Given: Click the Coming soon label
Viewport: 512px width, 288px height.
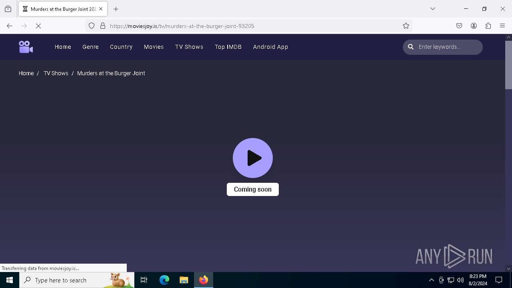Looking at the screenshot, I should (x=253, y=189).
